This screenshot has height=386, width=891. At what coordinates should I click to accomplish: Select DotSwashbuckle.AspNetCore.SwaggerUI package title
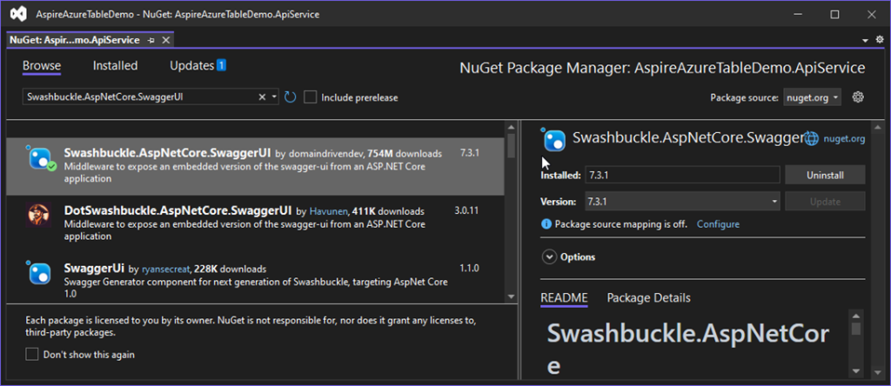(178, 211)
